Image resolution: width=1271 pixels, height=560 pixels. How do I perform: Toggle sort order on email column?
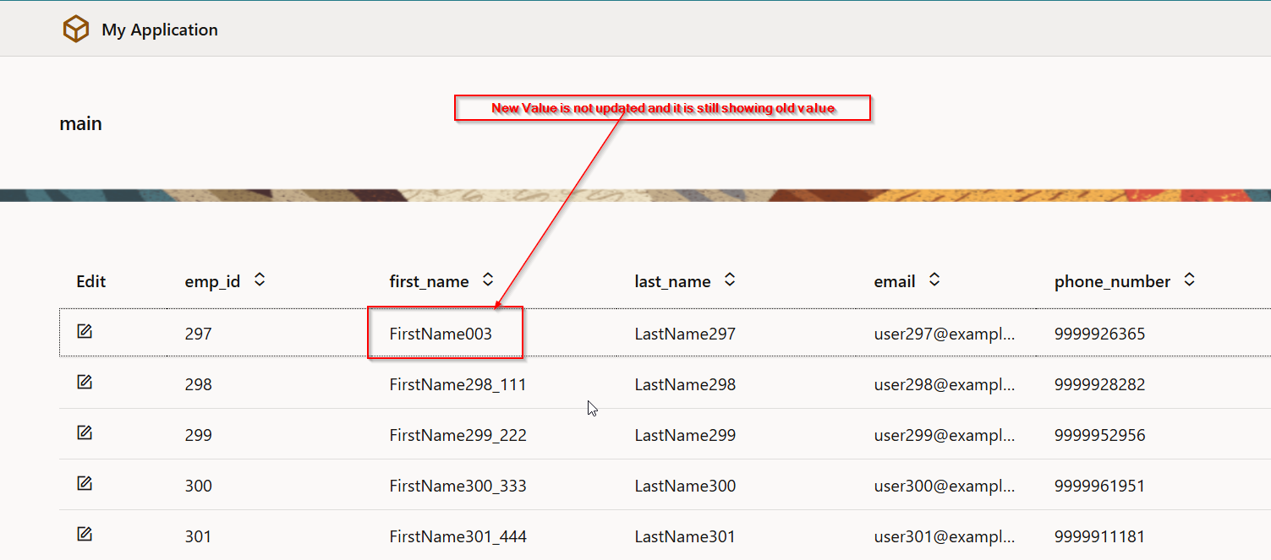point(934,280)
